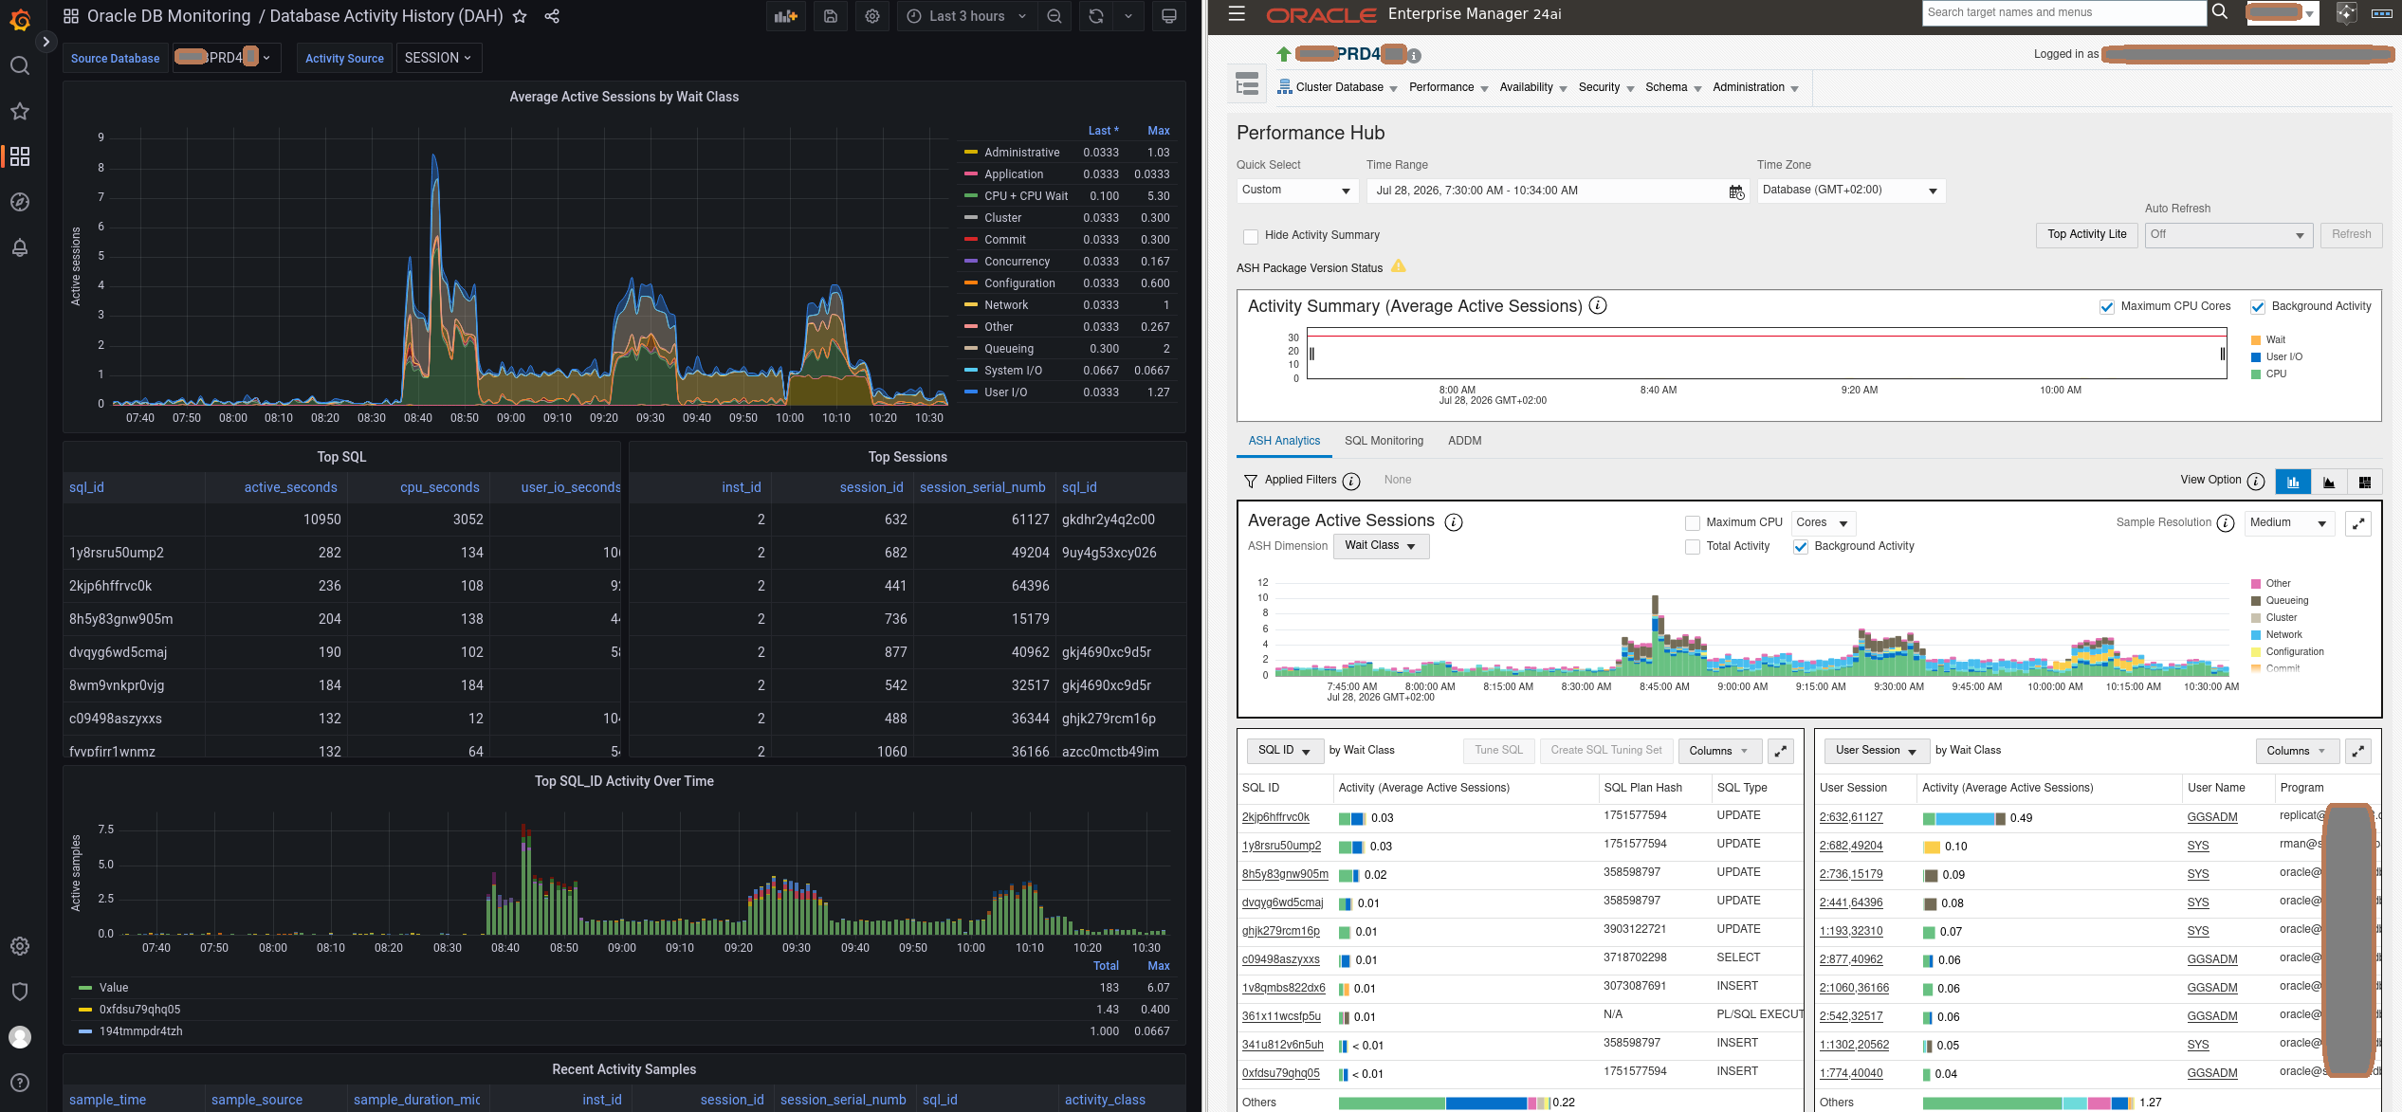Click the Refresh button in Performance Hub
Image resolution: width=2402 pixels, height=1112 pixels.
2351,235
